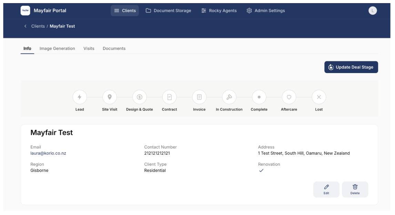This screenshot has width=395, height=215.
Task: Click the Edit button with pencil icon
Action: pos(326,189)
